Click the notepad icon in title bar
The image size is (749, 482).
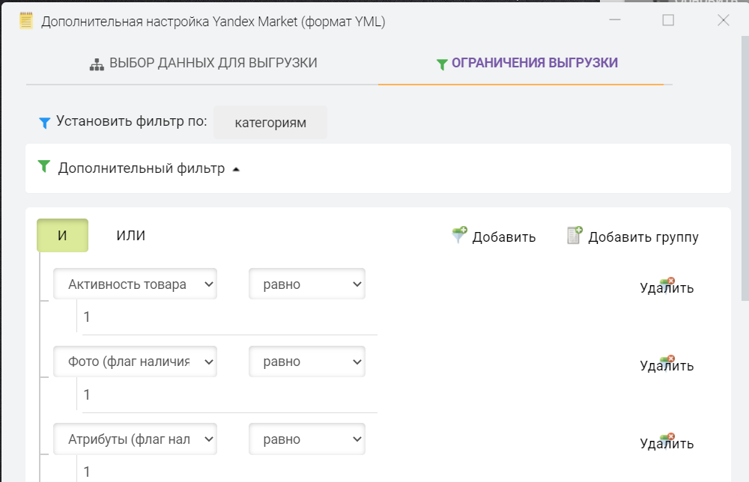tap(26, 21)
